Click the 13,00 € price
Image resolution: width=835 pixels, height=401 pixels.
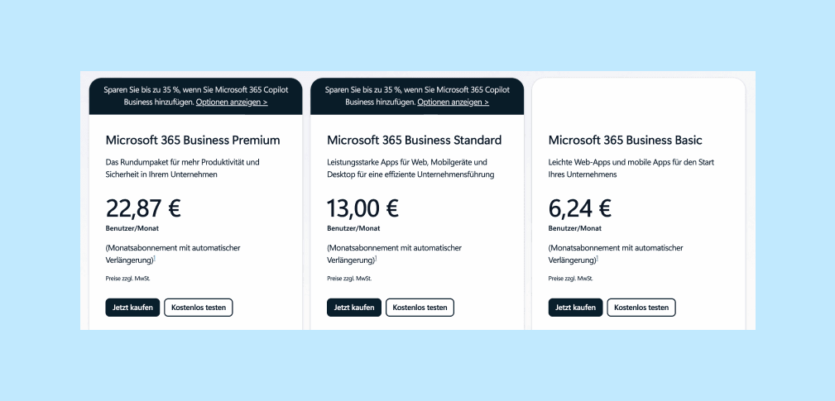[x=362, y=208]
